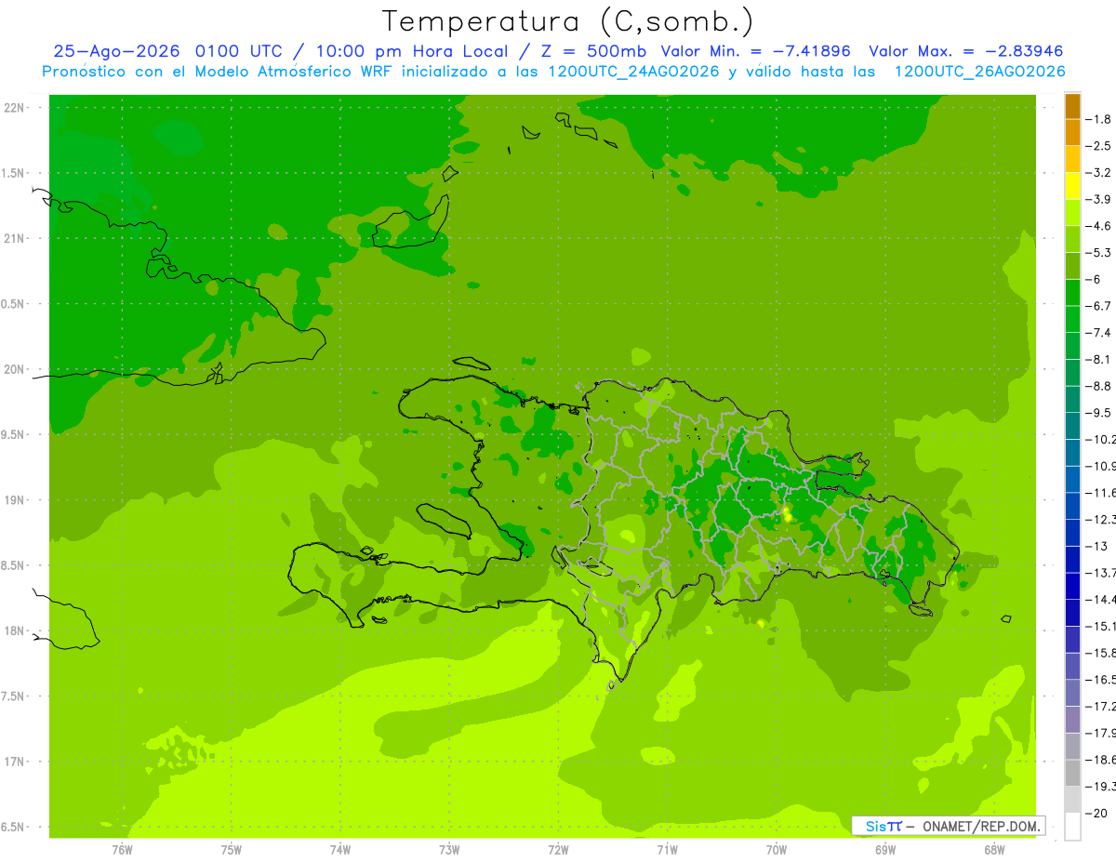
Task: Pick the gray swatch between -18.6 and -19.3
Action: (1072, 773)
